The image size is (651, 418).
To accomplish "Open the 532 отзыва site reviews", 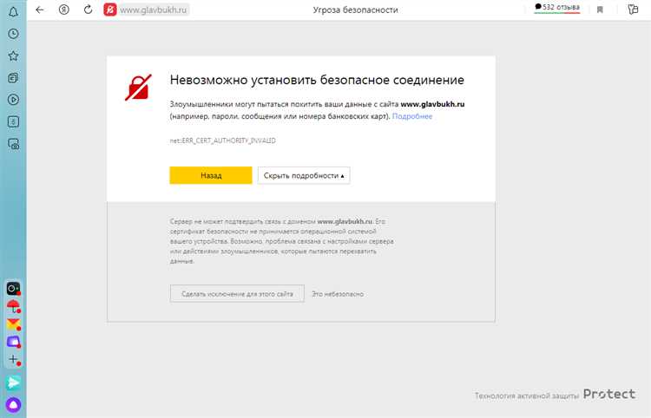I will coord(557,8).
